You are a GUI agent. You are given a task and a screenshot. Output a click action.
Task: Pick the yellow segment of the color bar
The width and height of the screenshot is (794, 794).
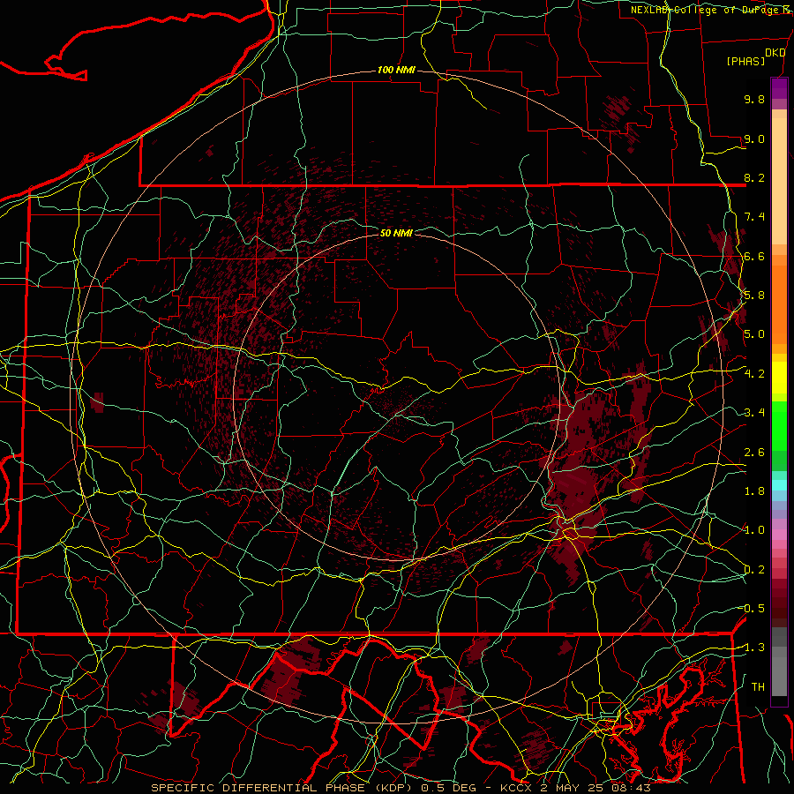[x=779, y=378]
